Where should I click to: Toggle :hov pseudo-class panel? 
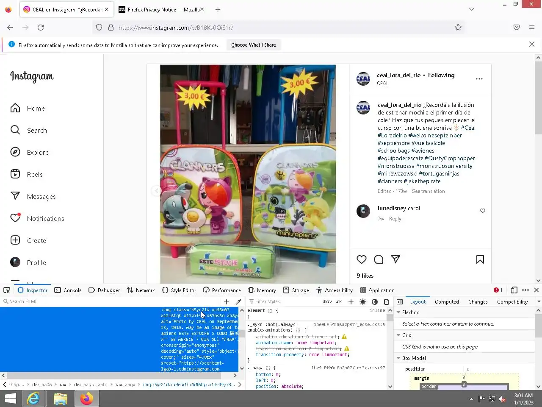327,302
